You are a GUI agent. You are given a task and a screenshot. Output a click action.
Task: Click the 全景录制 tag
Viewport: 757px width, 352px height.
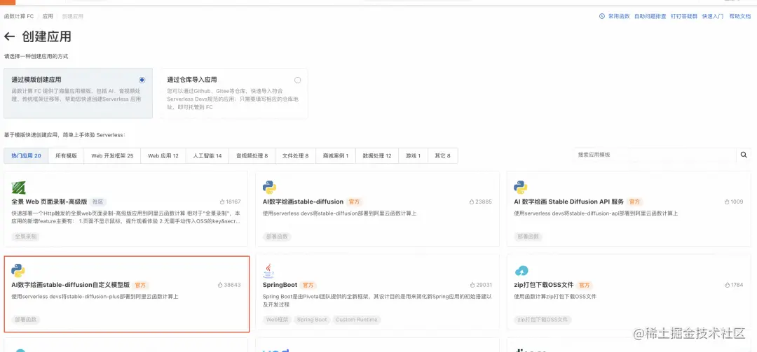[x=26, y=237]
